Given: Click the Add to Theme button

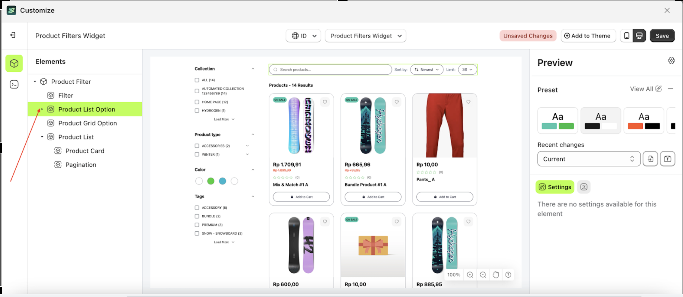Looking at the screenshot, I should [x=588, y=36].
